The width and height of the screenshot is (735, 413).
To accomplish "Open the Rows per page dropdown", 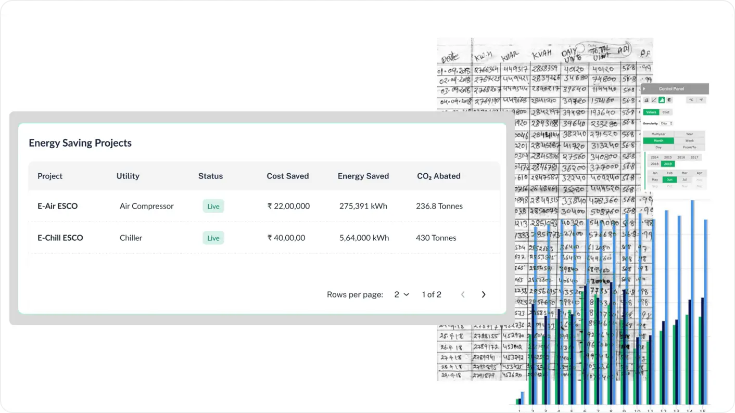I will pos(401,294).
